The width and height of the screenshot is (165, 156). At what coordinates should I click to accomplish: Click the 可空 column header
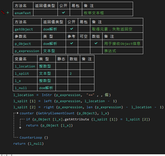click(x=84, y=36)
